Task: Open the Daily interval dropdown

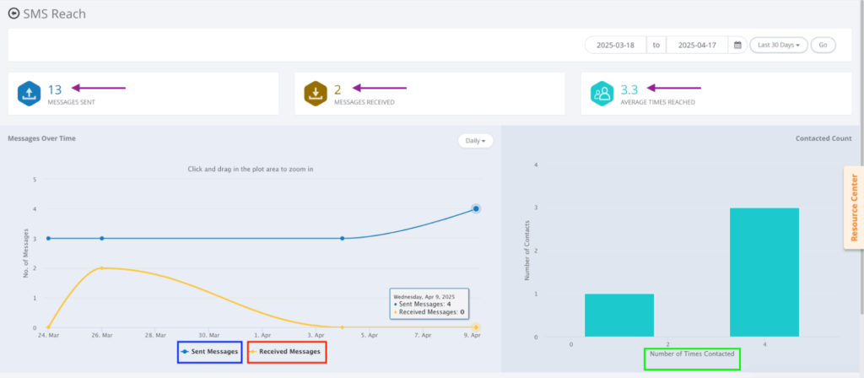Action: pos(476,141)
